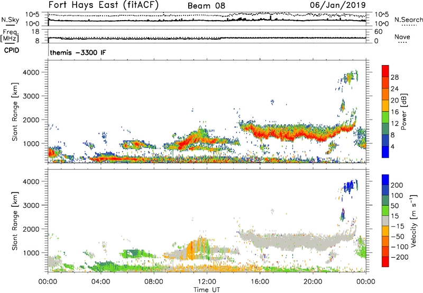Click the '2000' tick of the velocity panel
The width and height of the screenshot is (423, 293).
(x=31, y=229)
